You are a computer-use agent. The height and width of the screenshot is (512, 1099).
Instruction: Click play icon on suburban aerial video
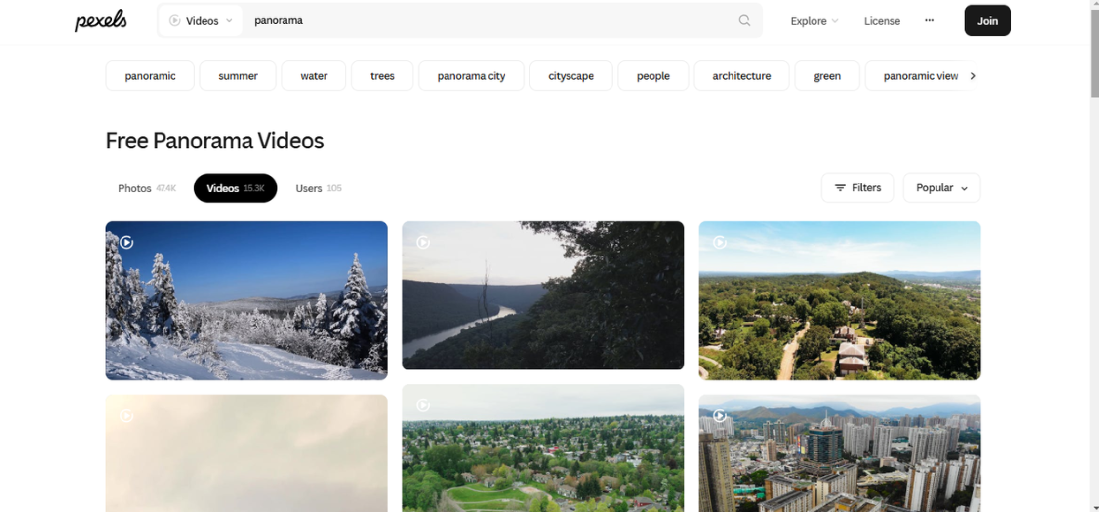tap(423, 405)
